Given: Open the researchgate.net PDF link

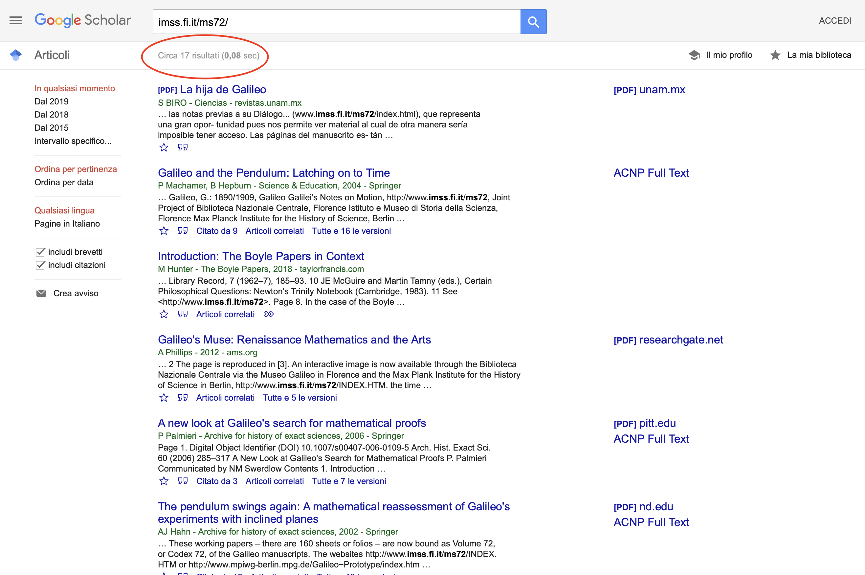Looking at the screenshot, I should point(669,340).
